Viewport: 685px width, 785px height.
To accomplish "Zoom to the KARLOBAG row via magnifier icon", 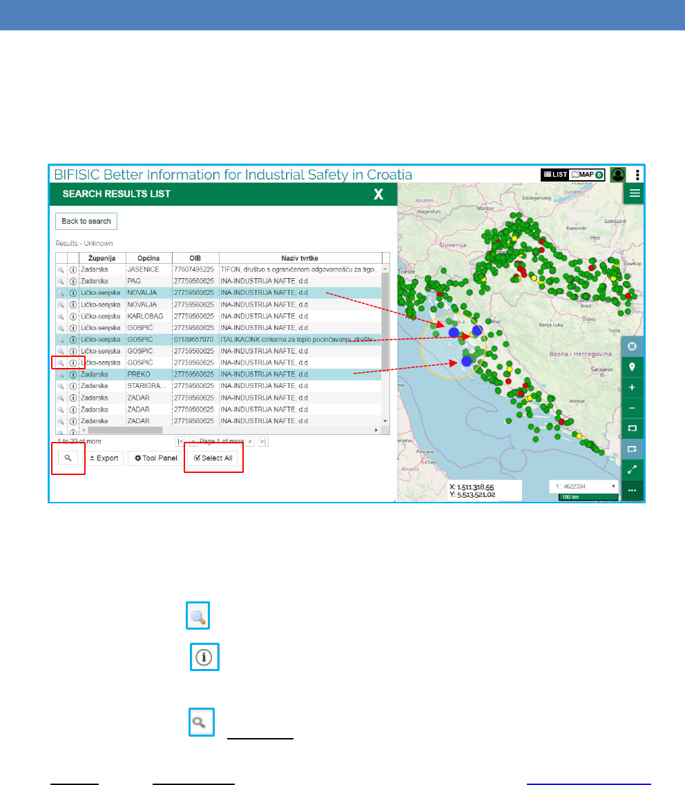I will pos(61,316).
